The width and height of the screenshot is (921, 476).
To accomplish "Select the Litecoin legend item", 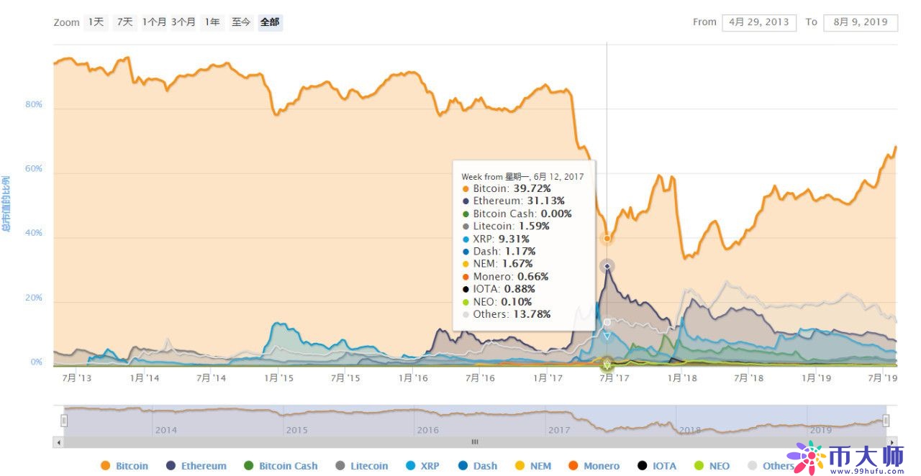I will [x=361, y=465].
